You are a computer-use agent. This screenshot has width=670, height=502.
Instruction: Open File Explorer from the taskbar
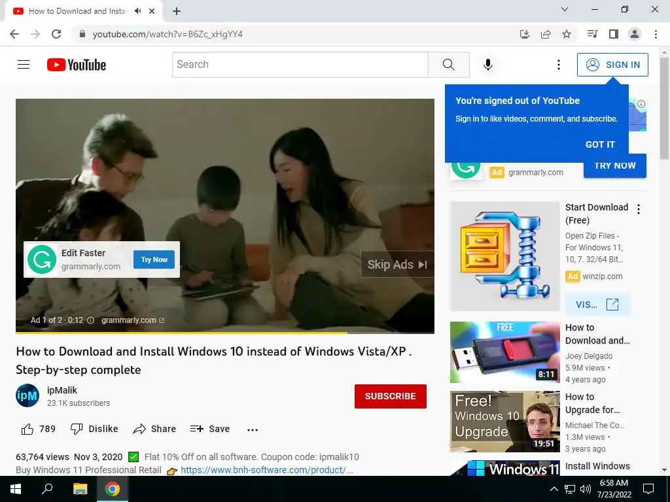coord(80,489)
